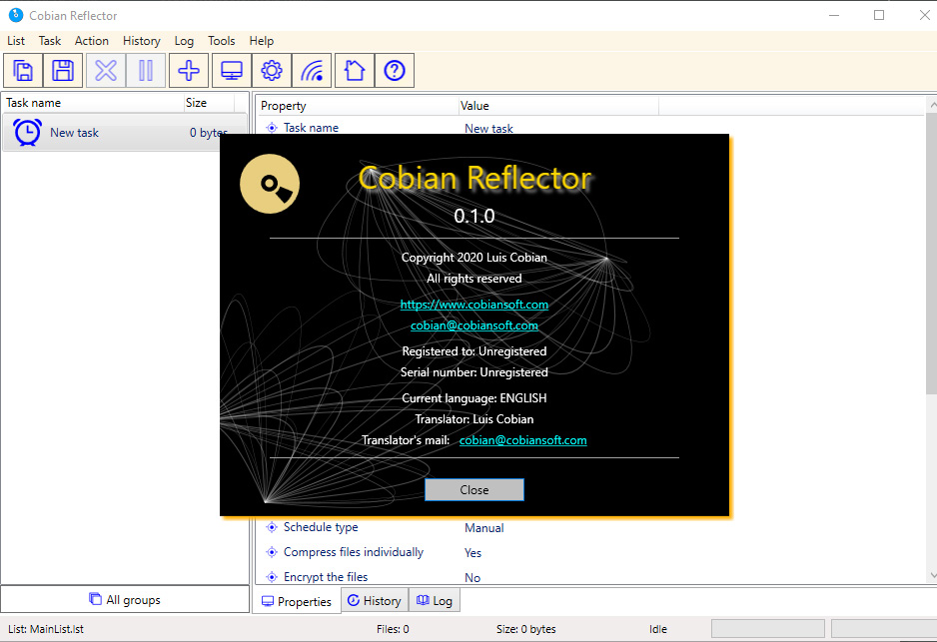Switch to the Log tab
The height and width of the screenshot is (642, 937).
(x=435, y=600)
